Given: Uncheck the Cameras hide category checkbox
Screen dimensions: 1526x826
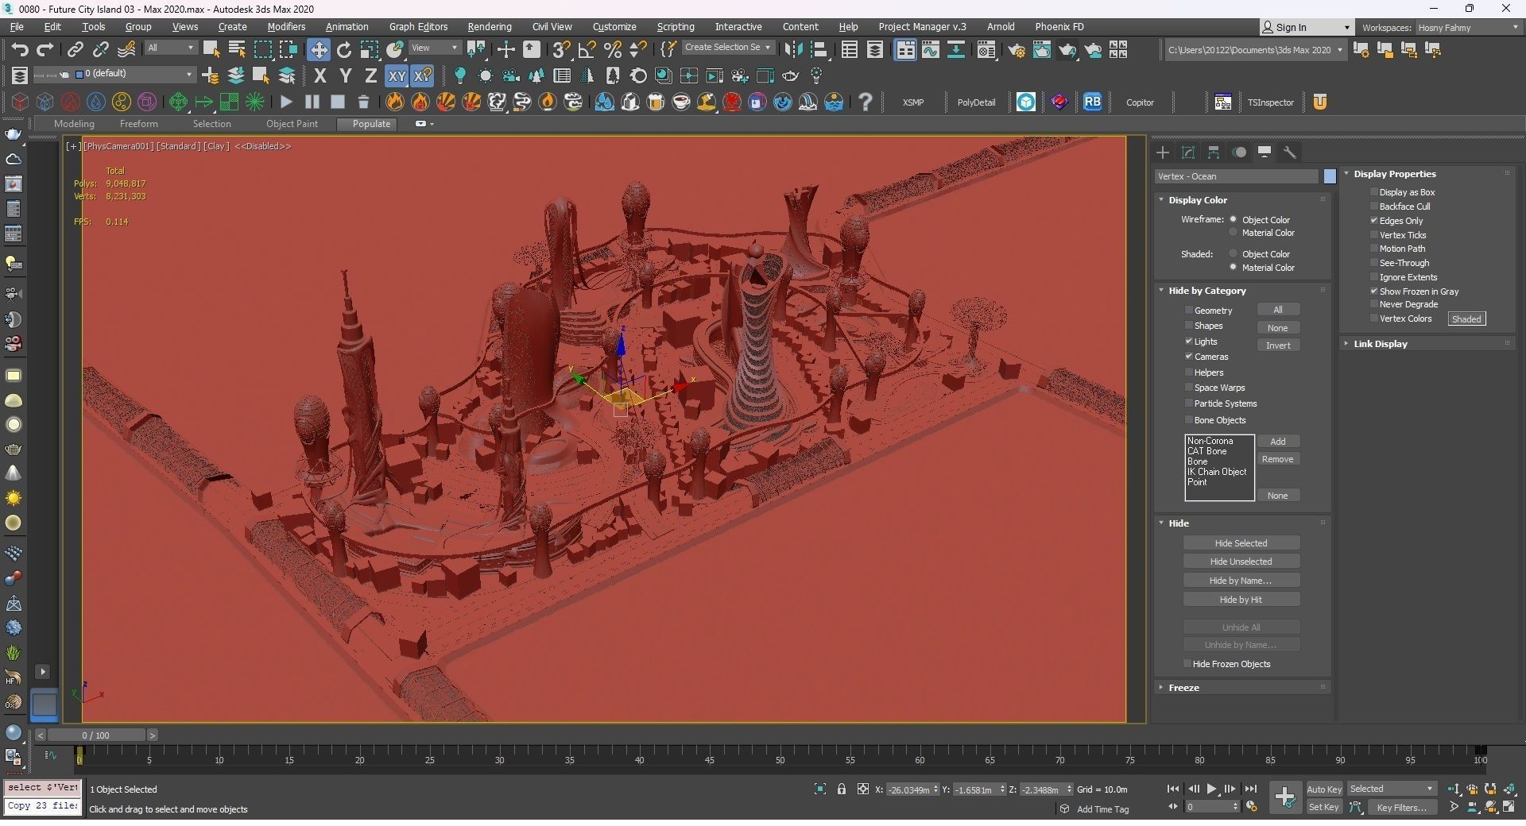Looking at the screenshot, I should click(x=1189, y=357).
